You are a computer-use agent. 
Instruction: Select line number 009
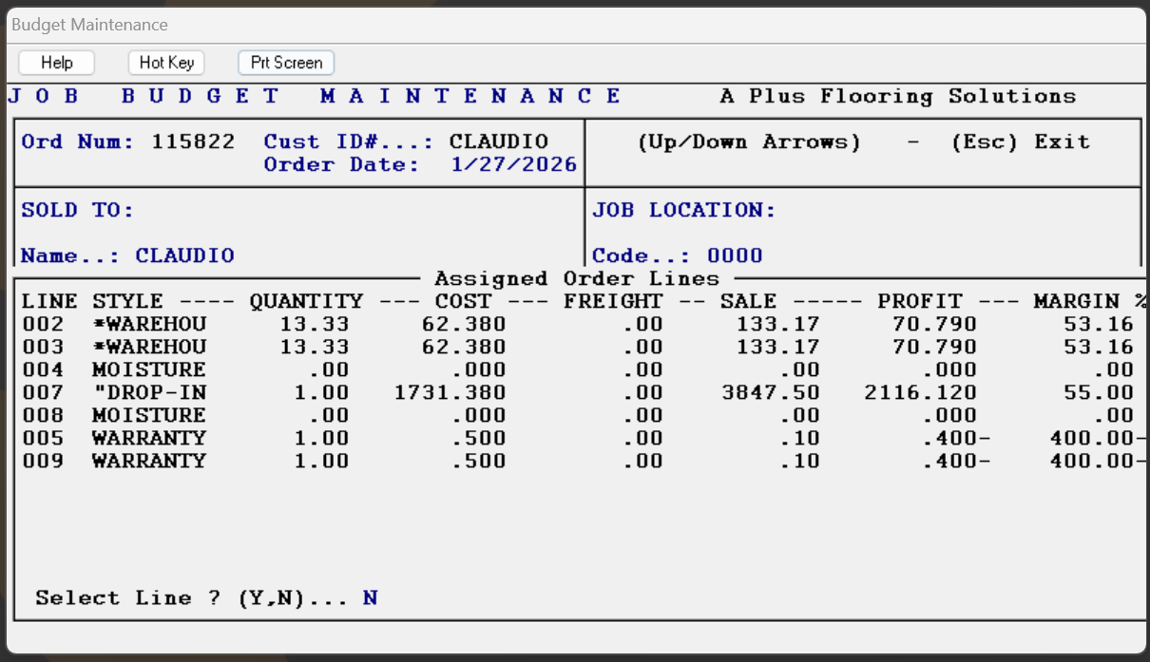tap(44, 461)
